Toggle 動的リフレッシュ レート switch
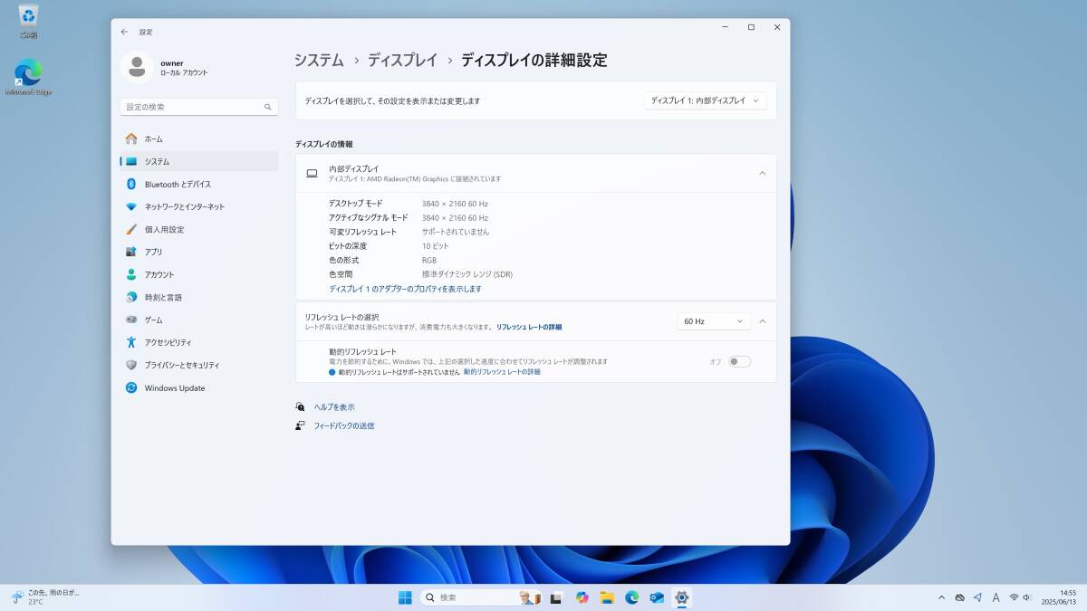1087x611 pixels. [x=740, y=360]
